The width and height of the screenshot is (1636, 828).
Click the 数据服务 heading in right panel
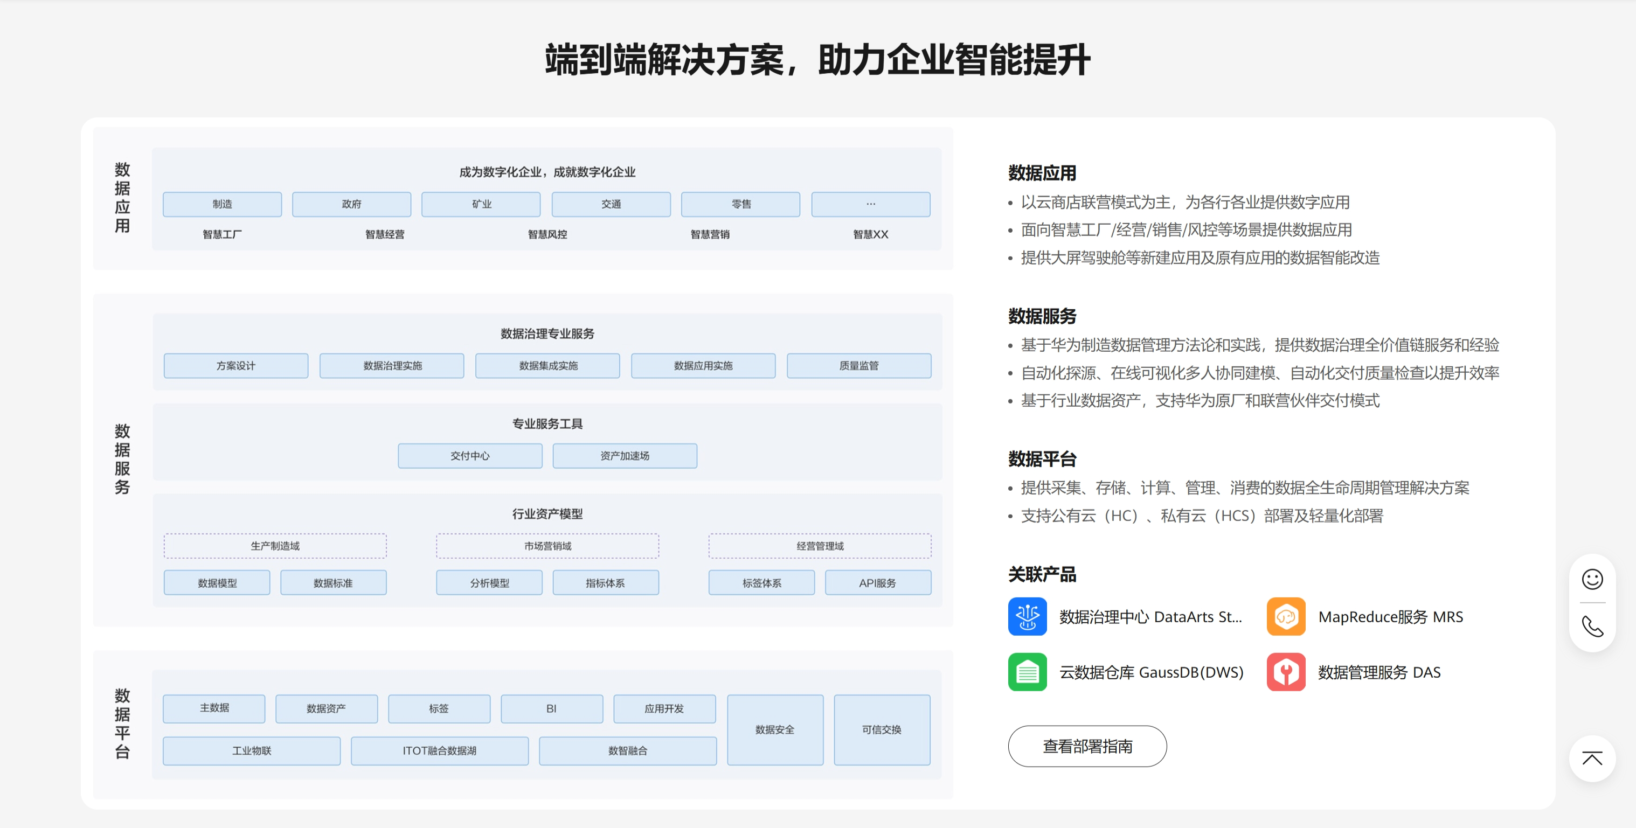pyautogui.click(x=1042, y=316)
